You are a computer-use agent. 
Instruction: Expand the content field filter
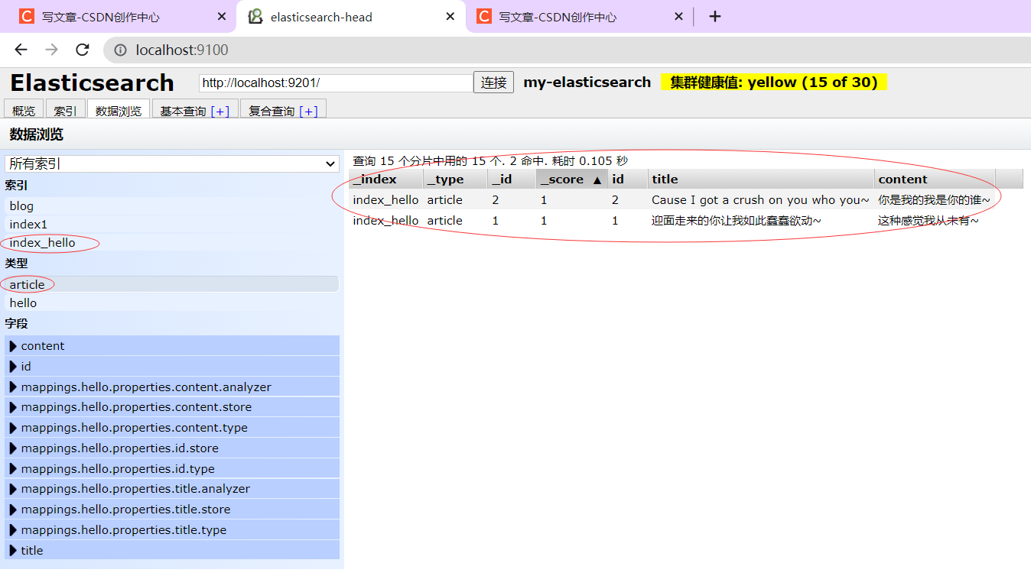tap(172, 345)
